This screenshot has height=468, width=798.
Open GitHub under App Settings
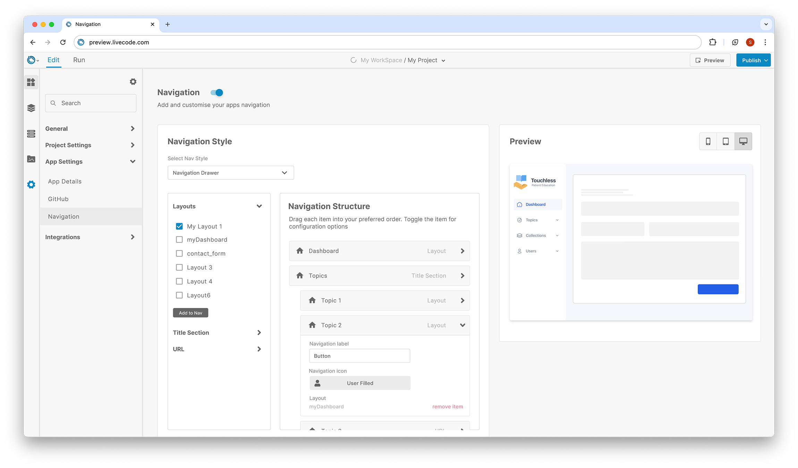(58, 199)
